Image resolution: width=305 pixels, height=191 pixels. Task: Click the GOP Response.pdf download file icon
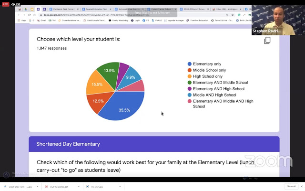[46, 187]
